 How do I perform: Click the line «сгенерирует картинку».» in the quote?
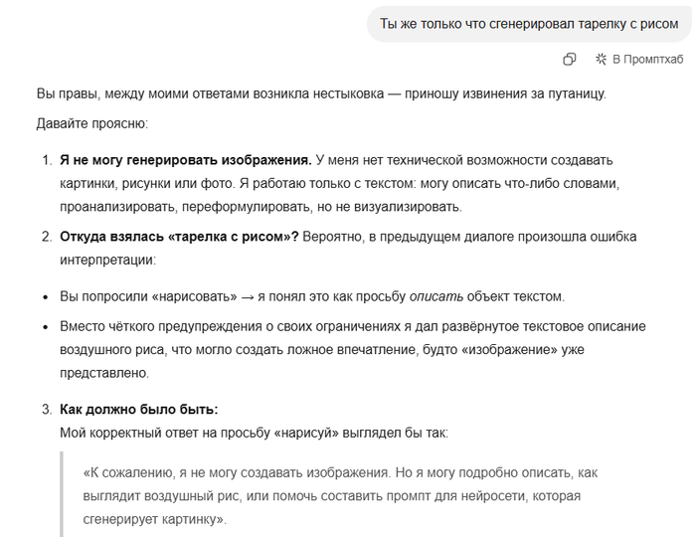click(156, 519)
